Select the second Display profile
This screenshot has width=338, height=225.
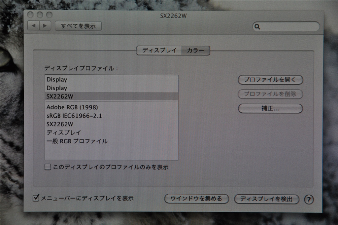pyautogui.click(x=112, y=88)
